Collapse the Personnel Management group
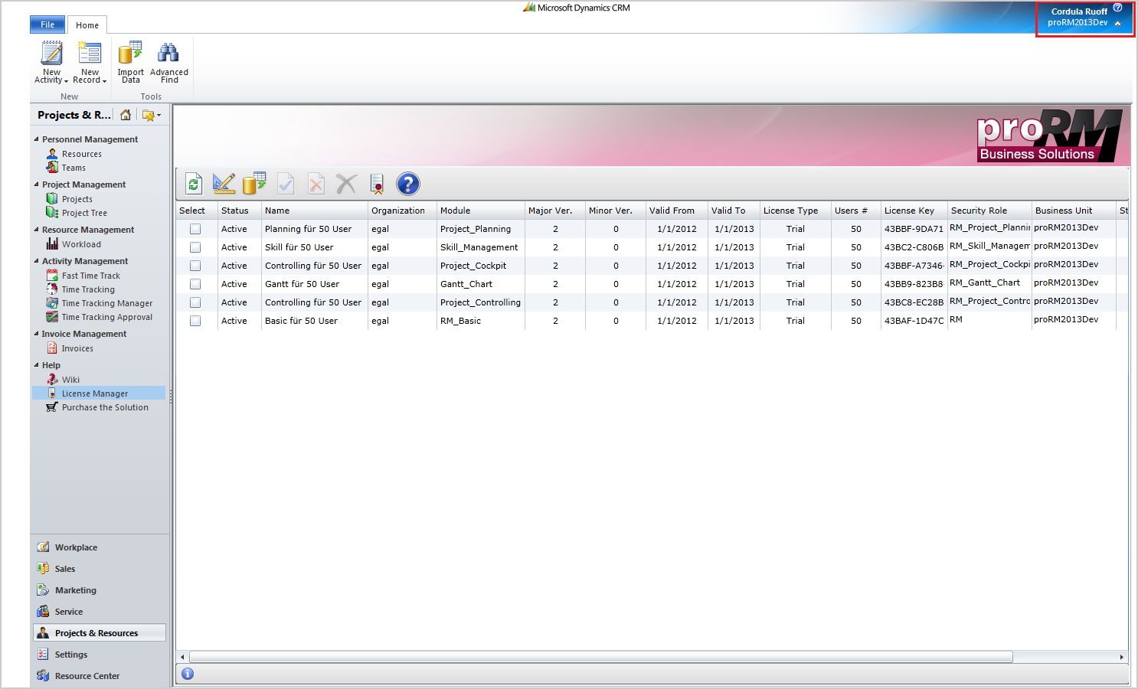Image resolution: width=1138 pixels, height=689 pixels. pyautogui.click(x=36, y=139)
